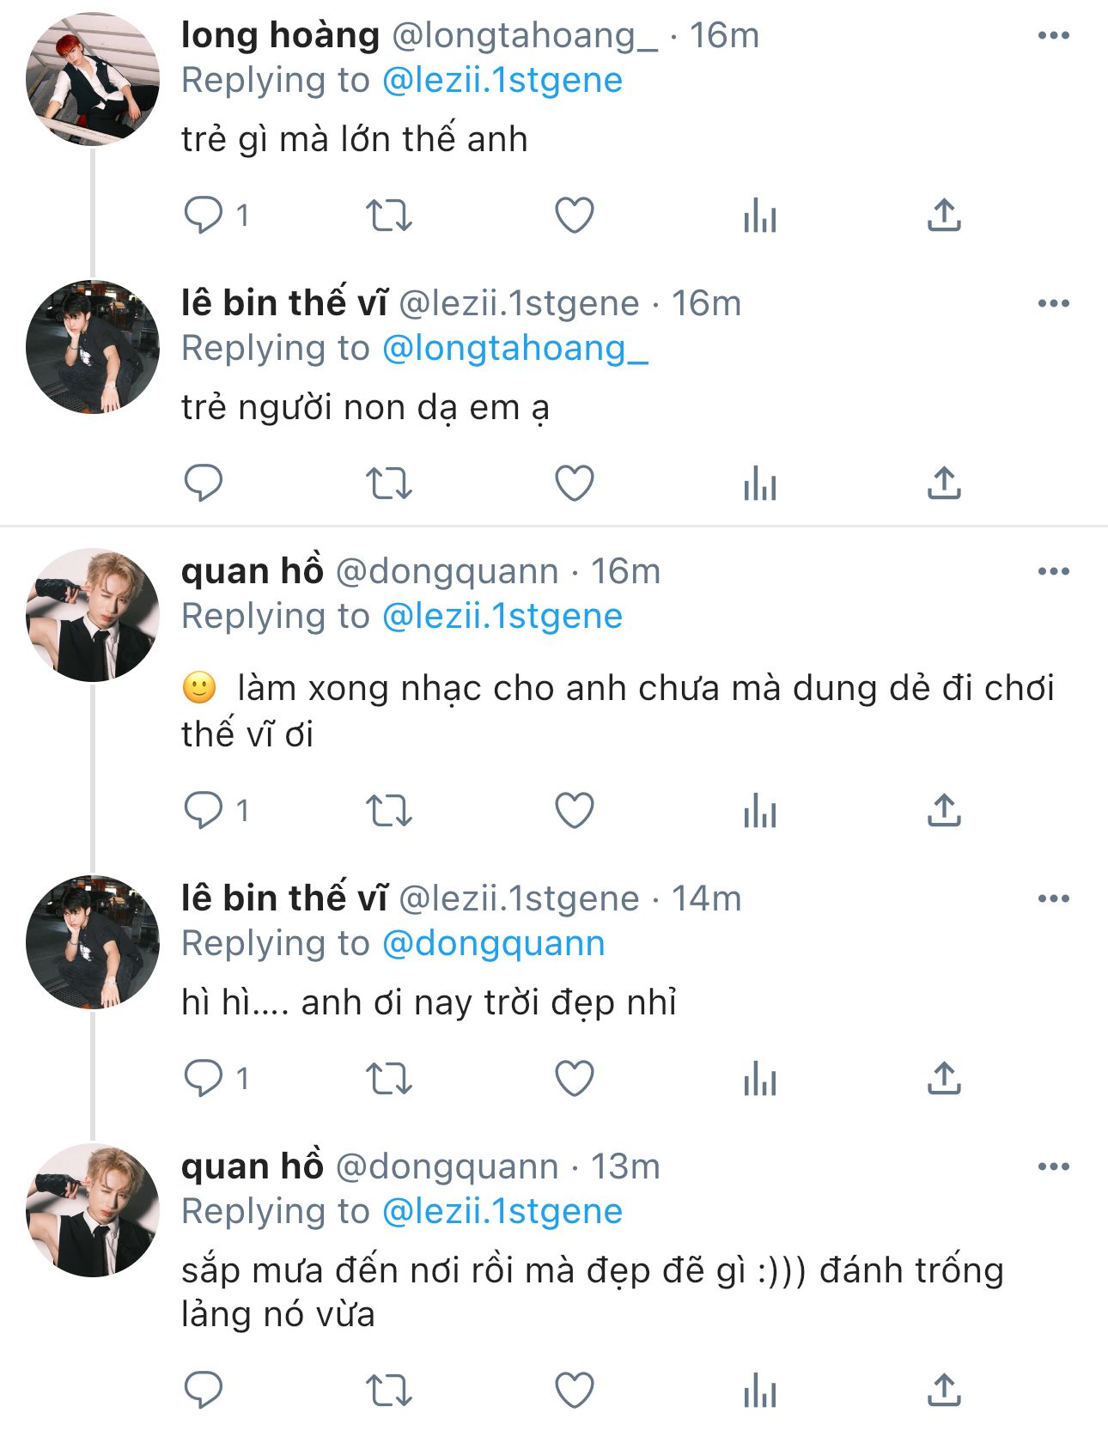Viewport: 1108px width, 1431px height.
Task: View analytics for 'hì hì' tweet
Action: click(x=760, y=1078)
